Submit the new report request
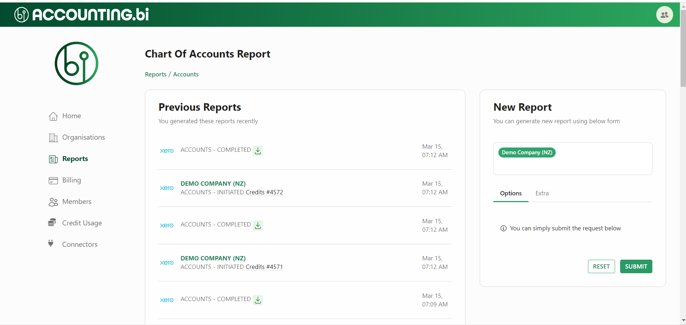Viewport: 686px width, 325px height. (x=636, y=266)
